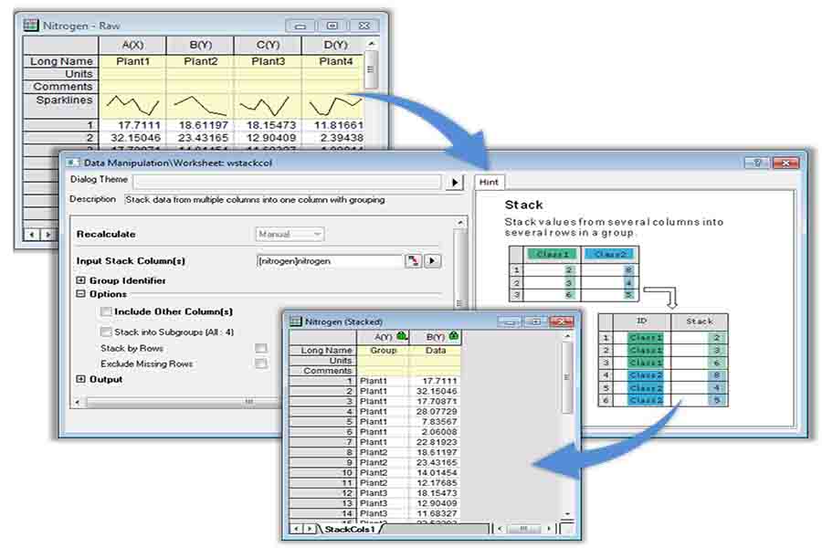The width and height of the screenshot is (822, 548).
Task: Check the Stack by Rows option
Action: [x=260, y=348]
